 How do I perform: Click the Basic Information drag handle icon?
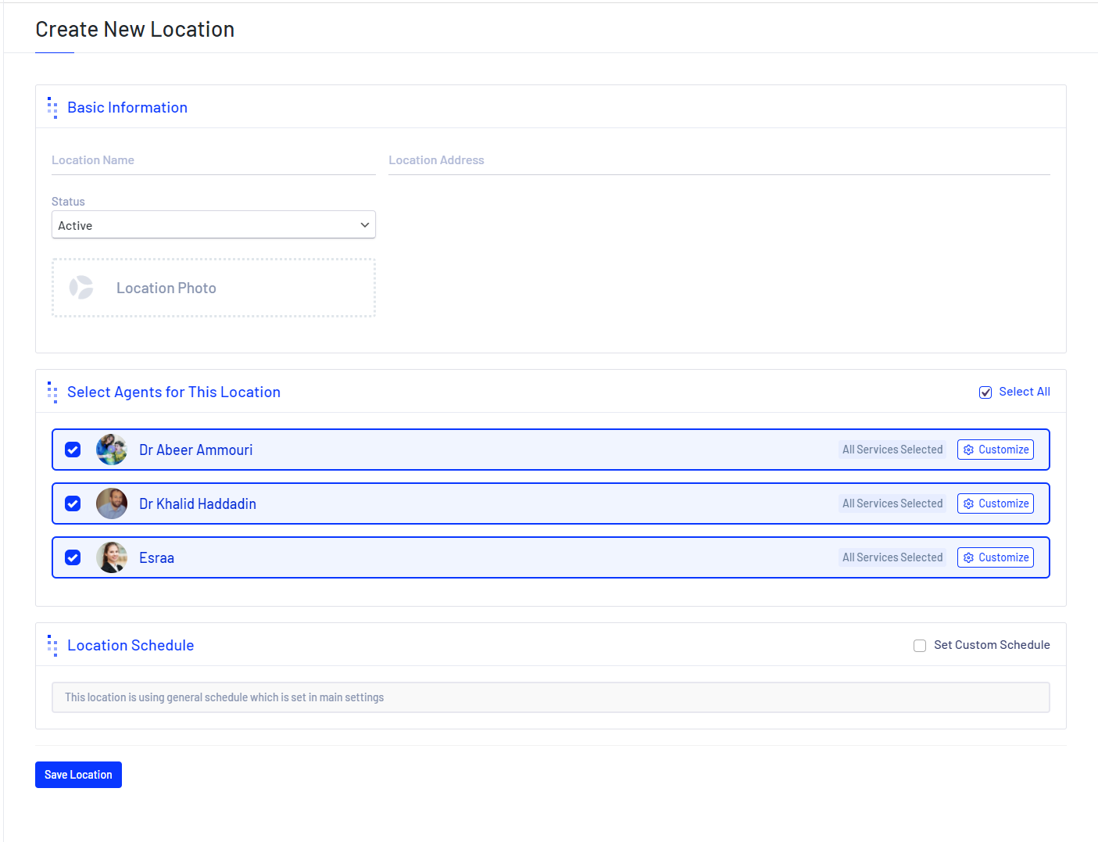pyautogui.click(x=52, y=108)
